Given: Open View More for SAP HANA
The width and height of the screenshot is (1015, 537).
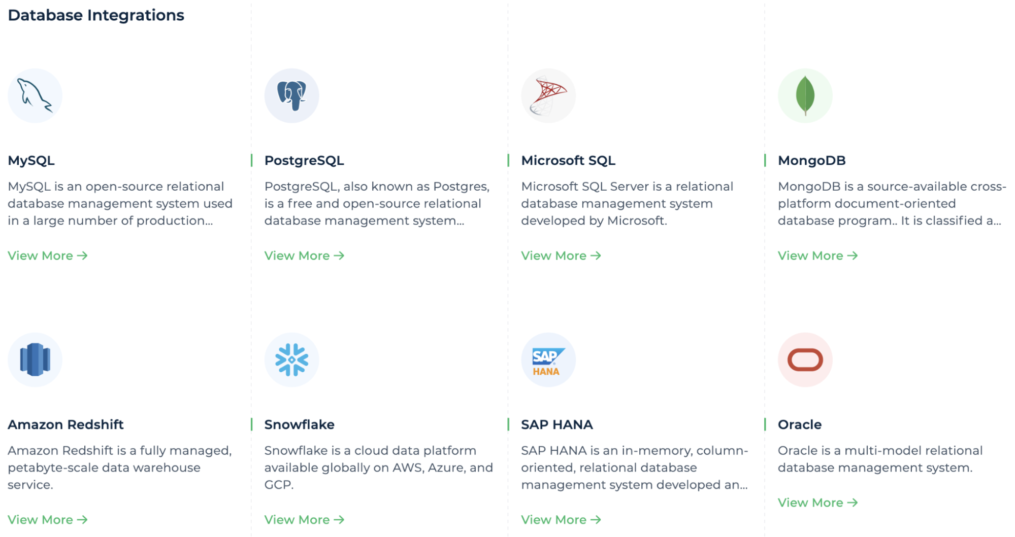Looking at the screenshot, I should tap(561, 519).
